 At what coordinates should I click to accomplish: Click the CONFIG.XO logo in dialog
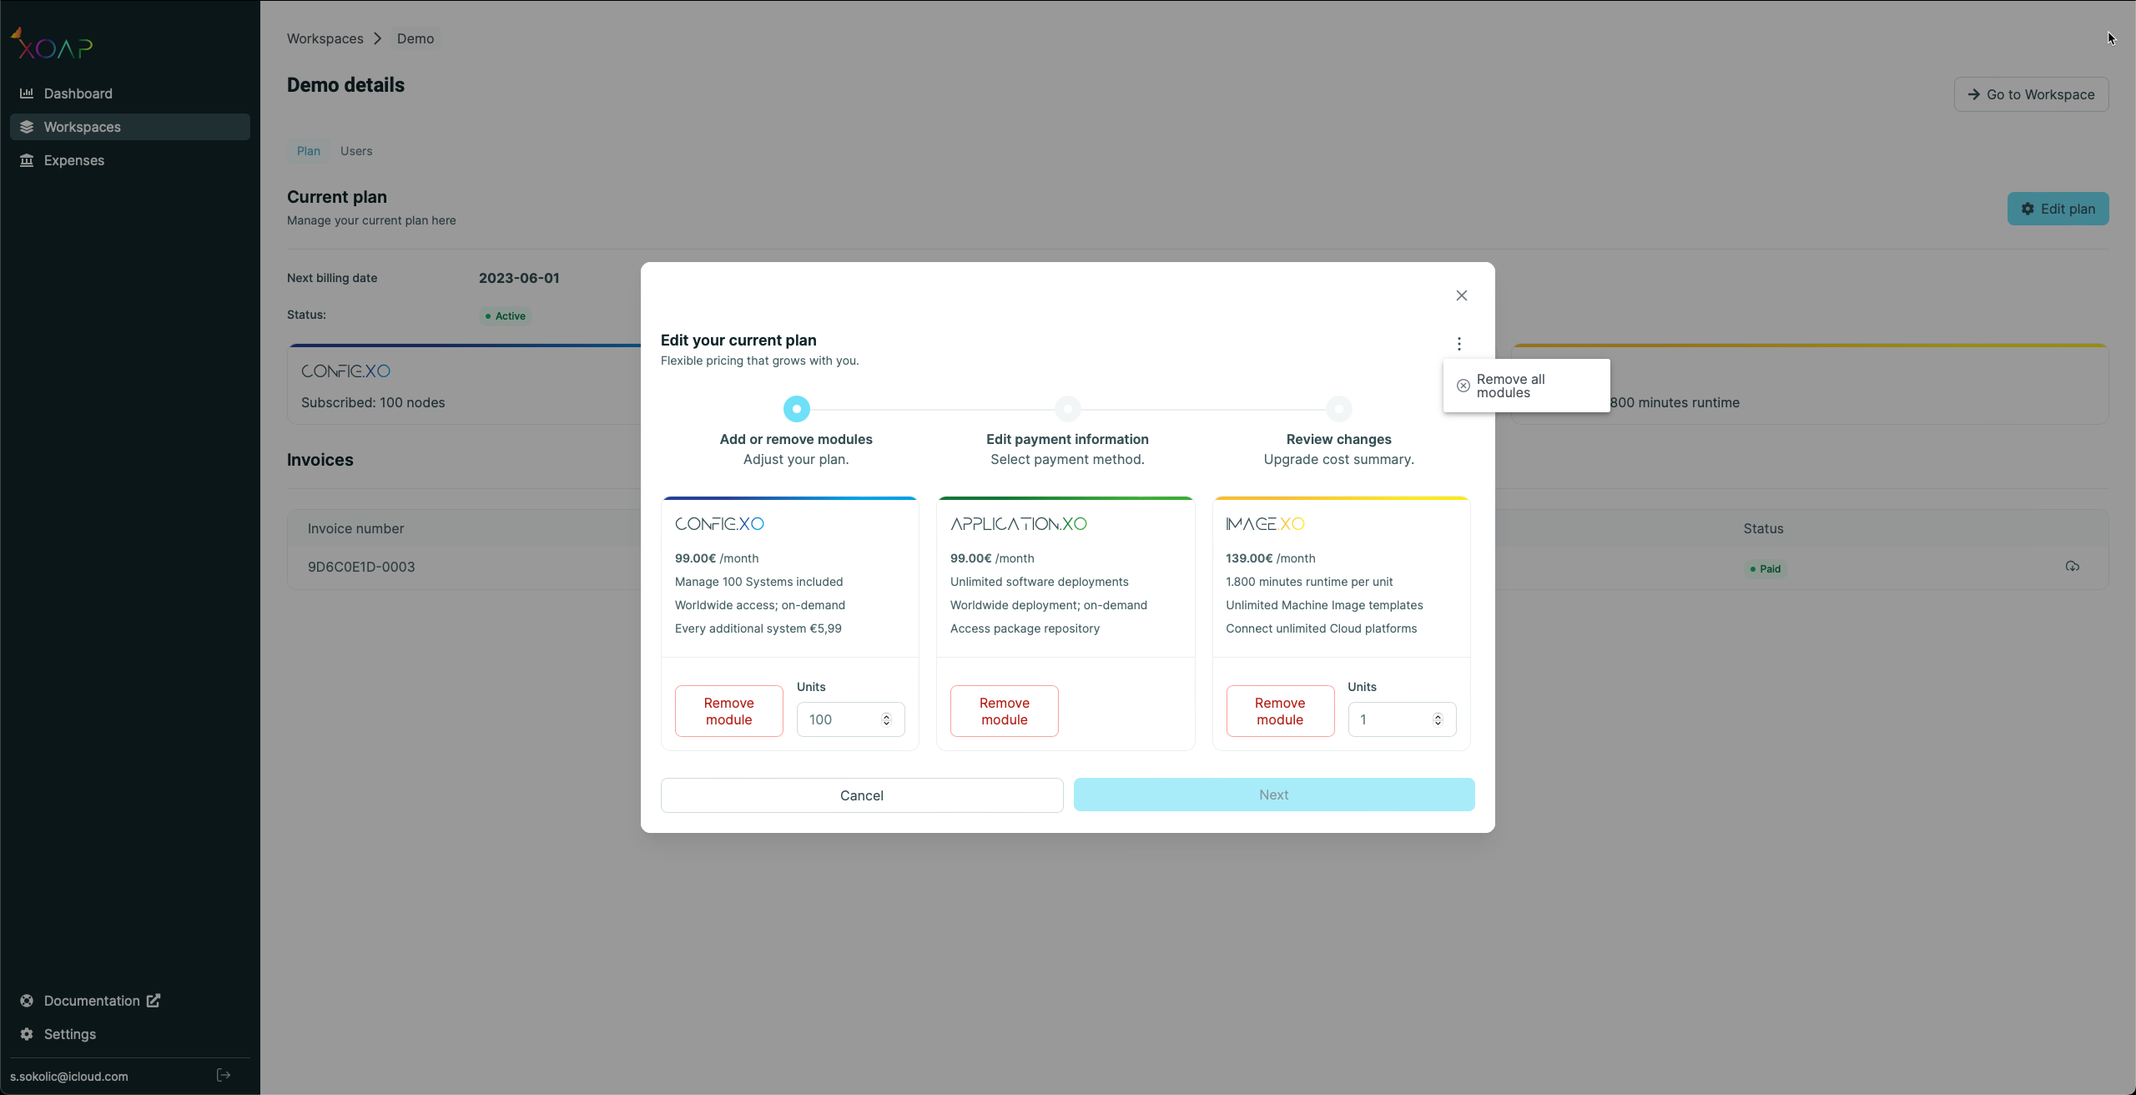(x=719, y=524)
